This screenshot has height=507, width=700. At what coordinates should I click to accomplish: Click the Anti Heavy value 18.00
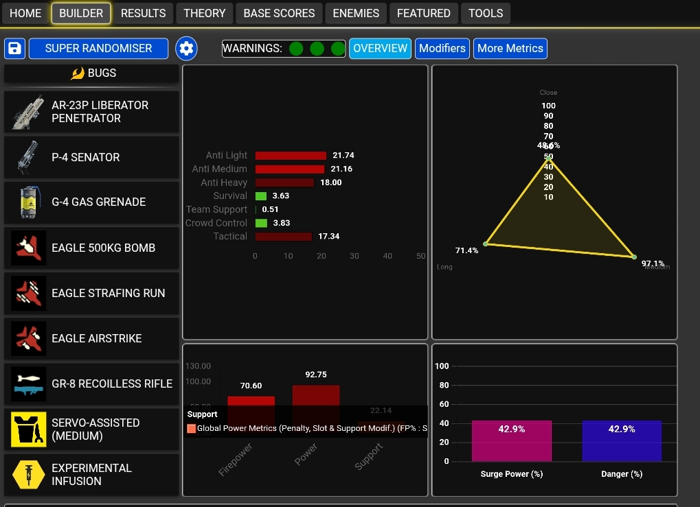pyautogui.click(x=331, y=182)
